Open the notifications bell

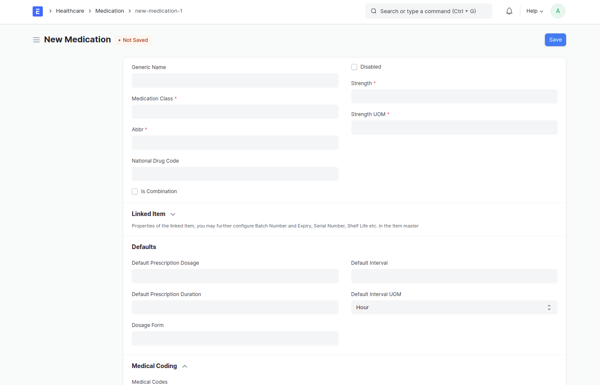[x=509, y=11]
